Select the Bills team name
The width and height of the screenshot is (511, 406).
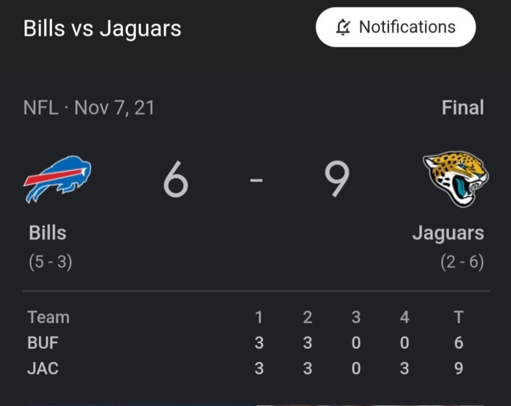point(48,233)
